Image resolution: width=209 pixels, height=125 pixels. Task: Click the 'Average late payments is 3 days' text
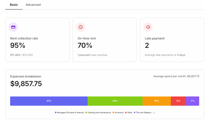point(165,55)
